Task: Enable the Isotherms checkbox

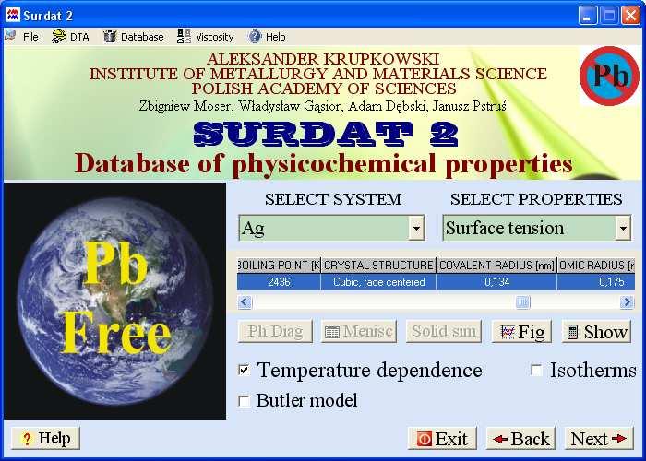Action: (536, 370)
